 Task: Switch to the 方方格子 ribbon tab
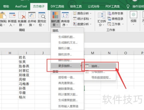pos(39,7)
